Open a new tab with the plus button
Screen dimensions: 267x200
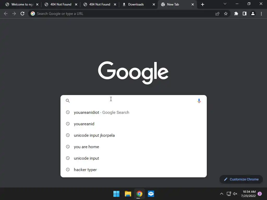(x=202, y=4)
